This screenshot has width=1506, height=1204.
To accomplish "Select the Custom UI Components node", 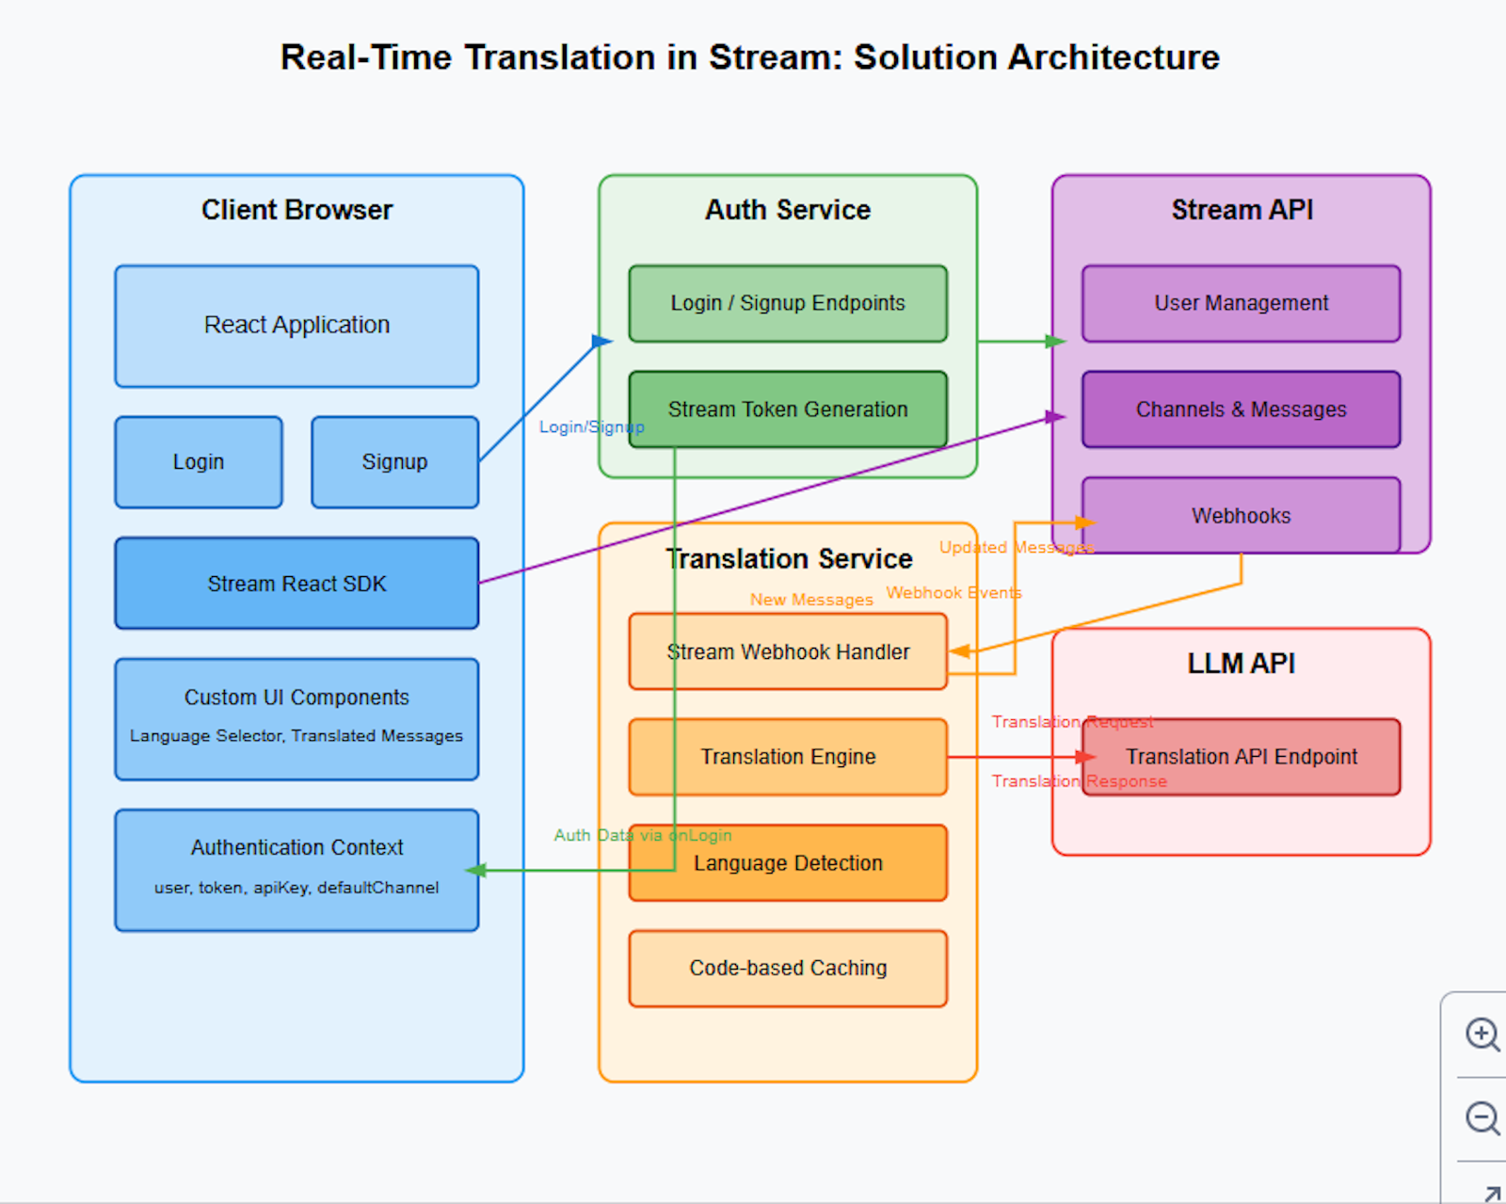I will [296, 718].
